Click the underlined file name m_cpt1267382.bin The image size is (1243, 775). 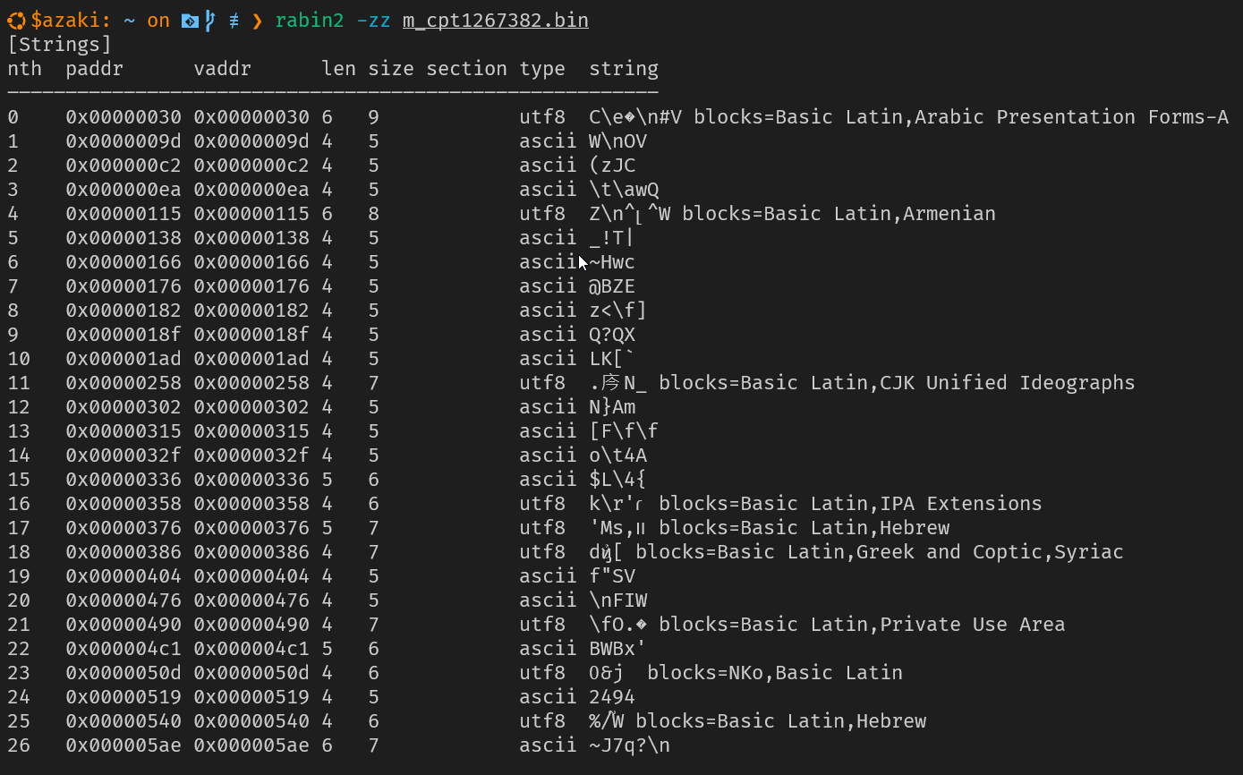pyautogui.click(x=496, y=21)
